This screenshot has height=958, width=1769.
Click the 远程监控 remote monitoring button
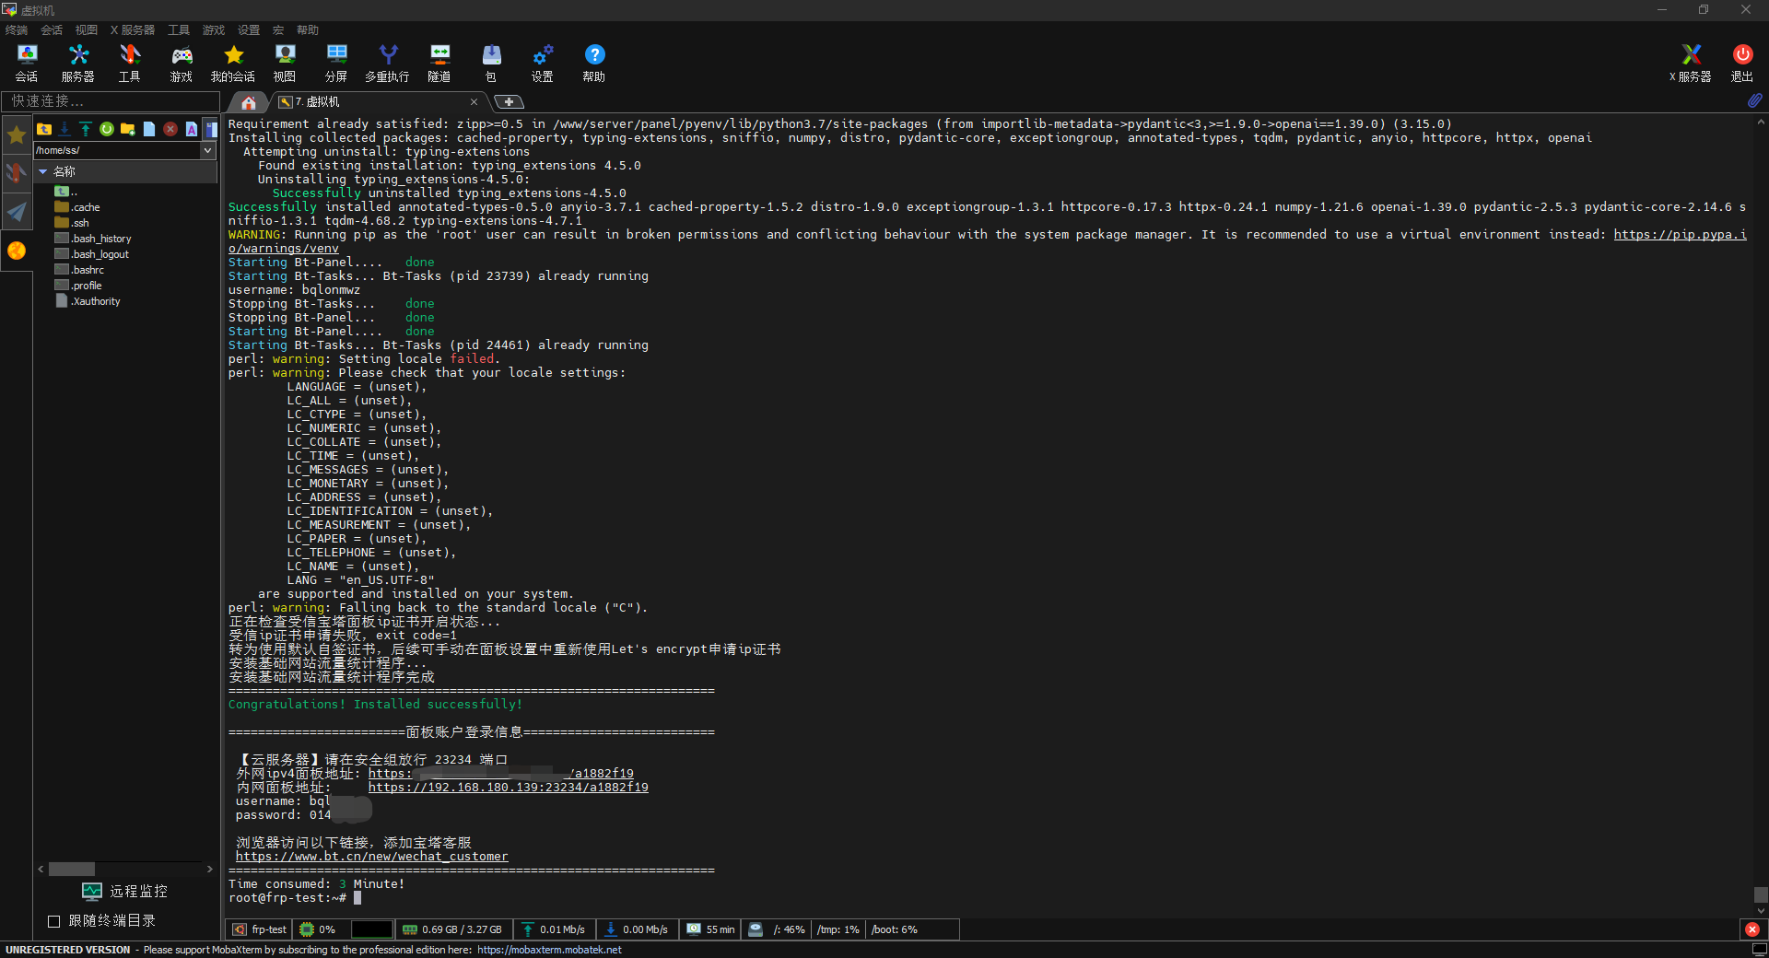(x=125, y=892)
